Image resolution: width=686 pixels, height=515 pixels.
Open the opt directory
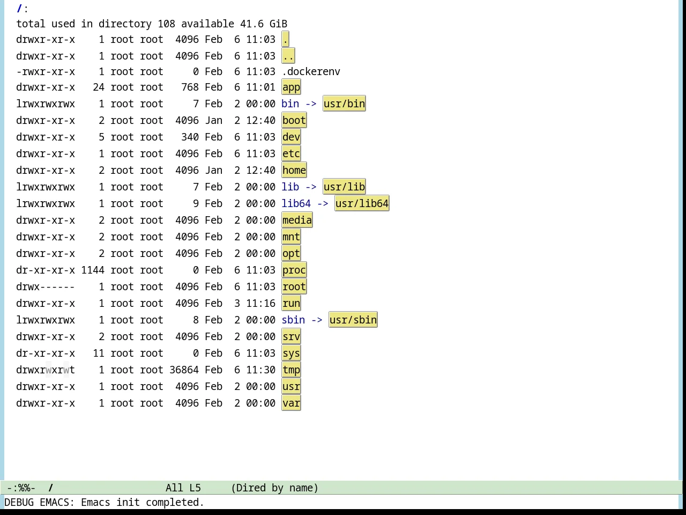[291, 254]
